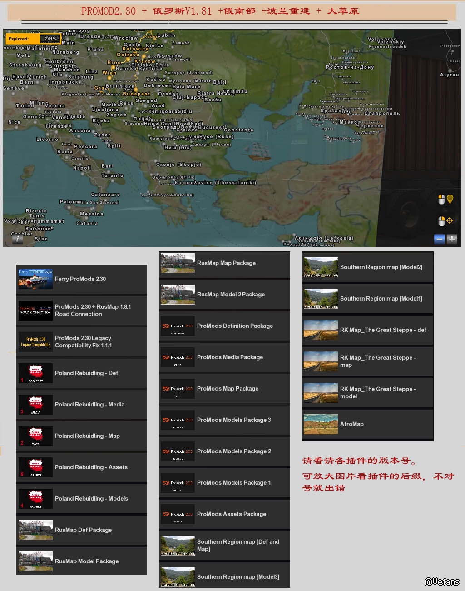Click the map zoom in plus button

[x=452, y=239]
